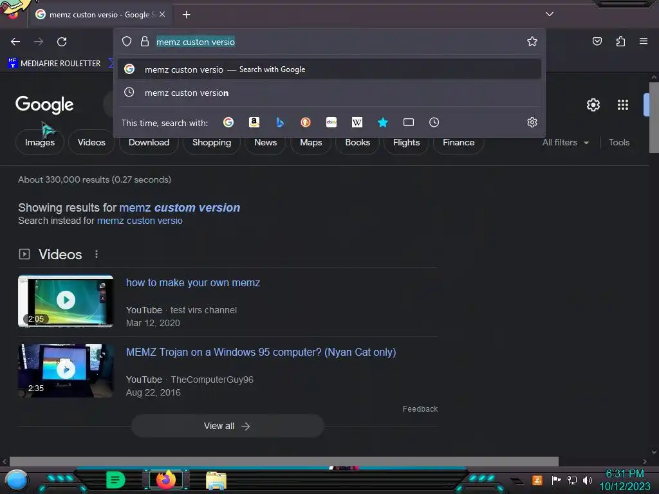The width and height of the screenshot is (659, 494).
Task: Search this time with Google icon
Action: click(228, 122)
